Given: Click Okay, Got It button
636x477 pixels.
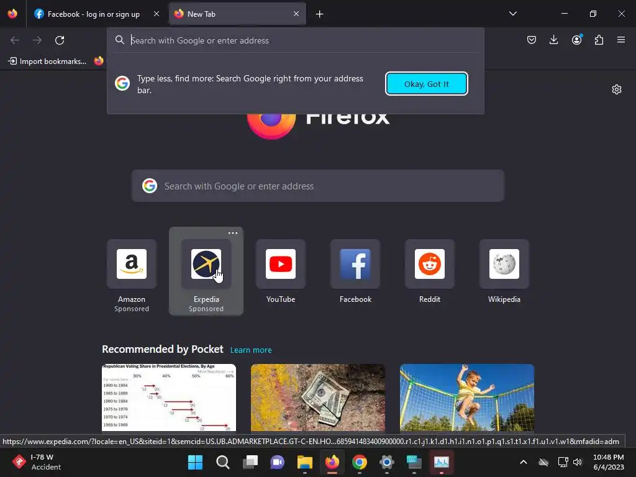Looking at the screenshot, I should click(x=426, y=84).
